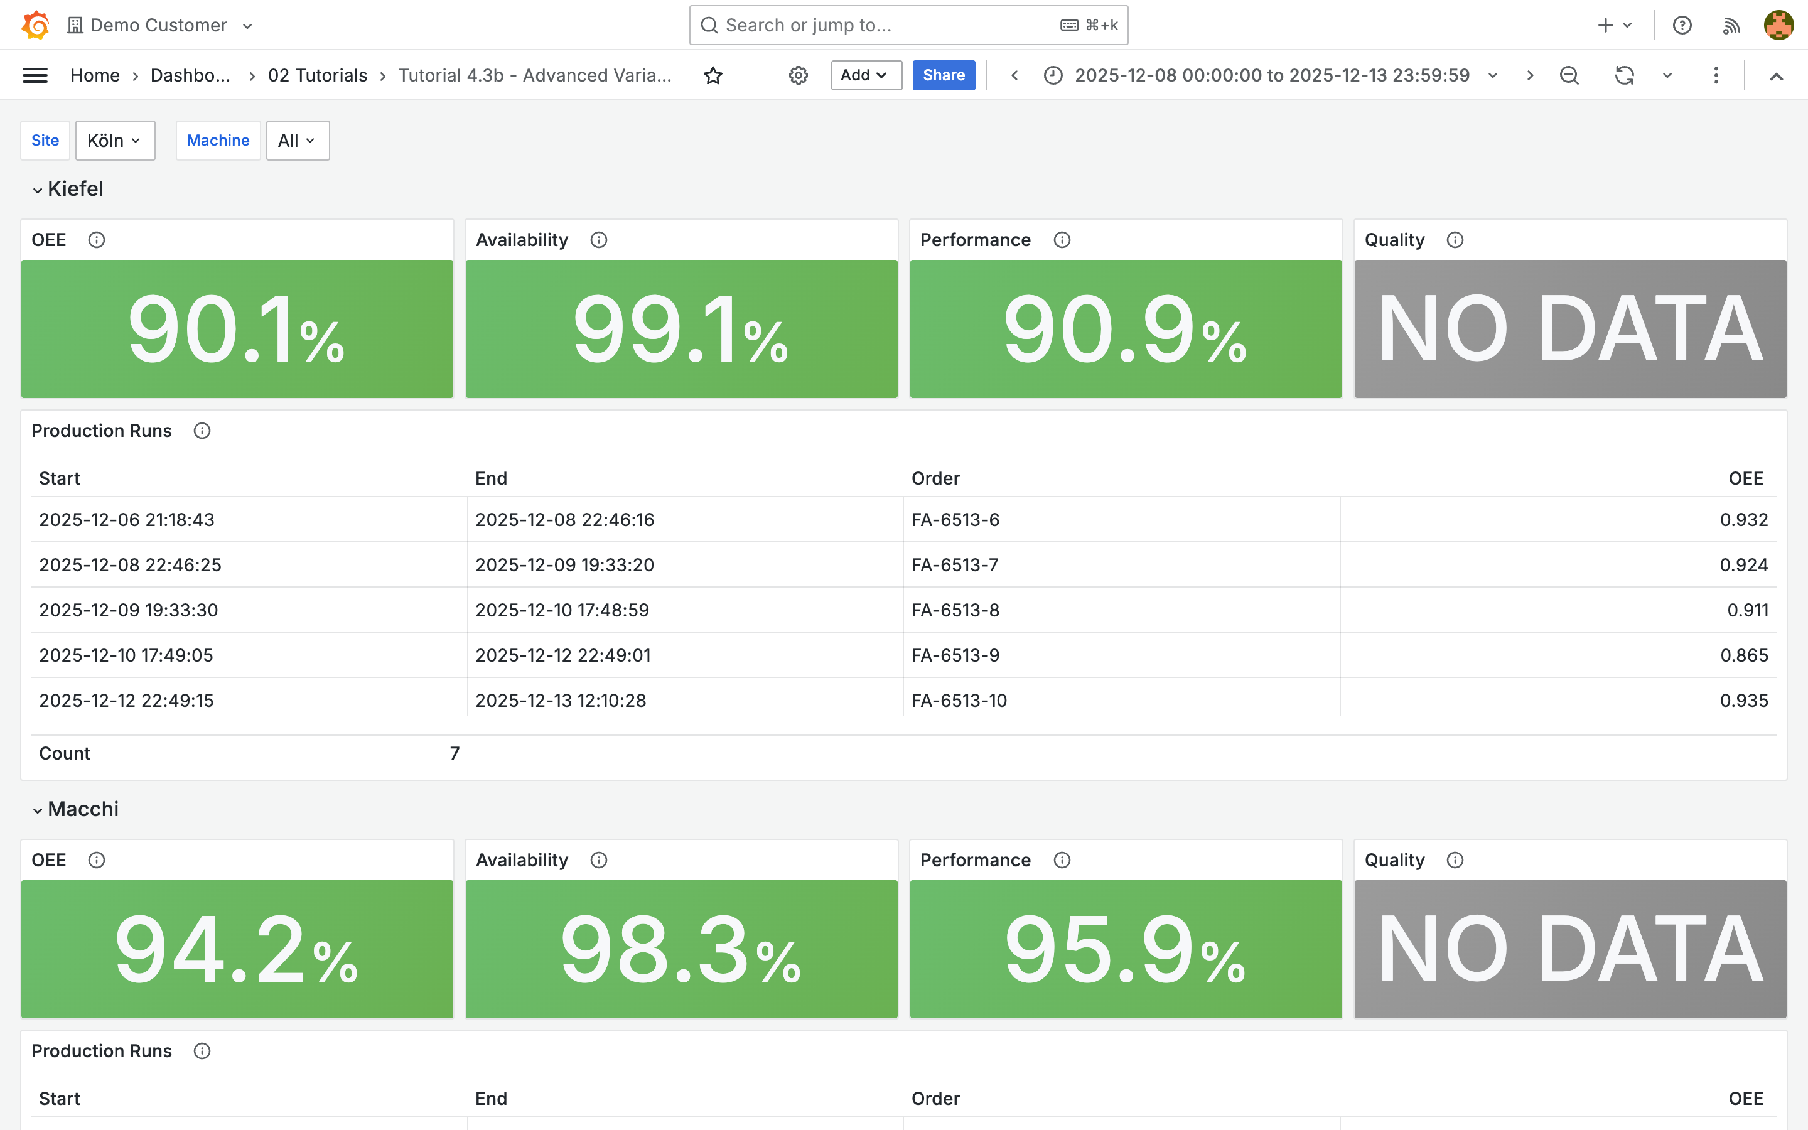Click the Grafana logo icon

35,24
